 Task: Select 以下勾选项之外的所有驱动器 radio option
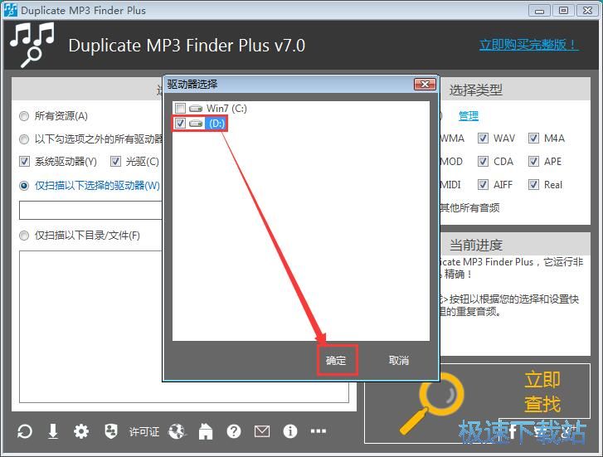pyautogui.click(x=24, y=139)
